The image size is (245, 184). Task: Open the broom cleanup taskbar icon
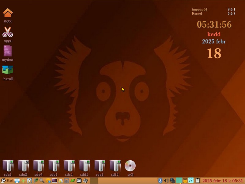point(60,181)
